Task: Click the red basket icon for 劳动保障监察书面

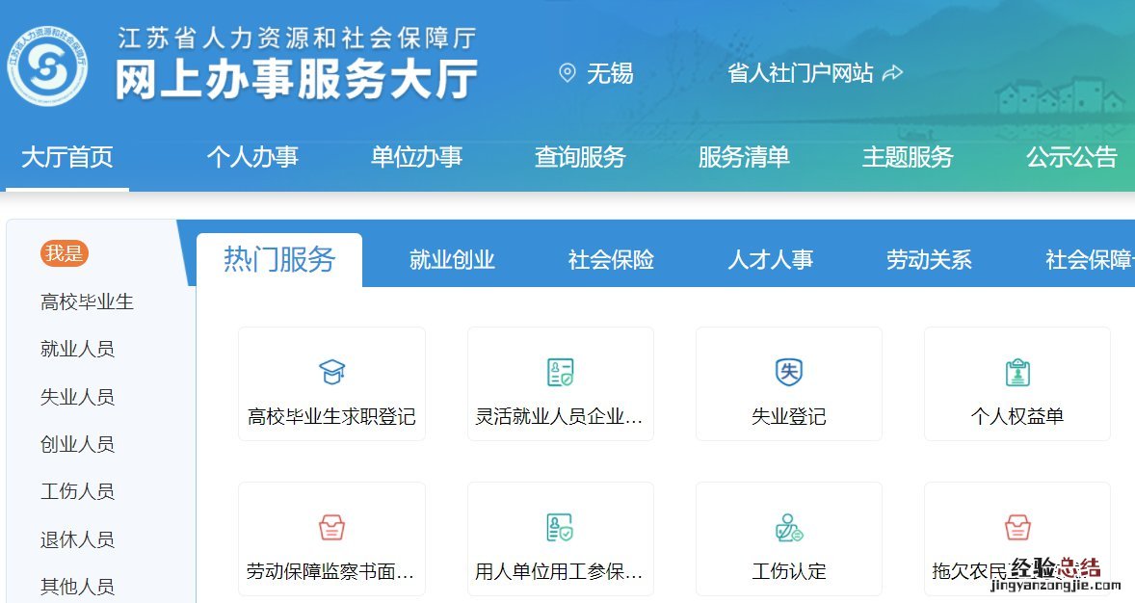Action: [x=332, y=528]
